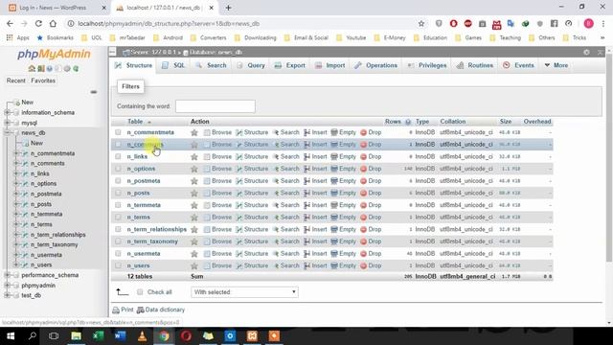
Task: Select checkbox for n_postmeta
Action: [118, 181]
